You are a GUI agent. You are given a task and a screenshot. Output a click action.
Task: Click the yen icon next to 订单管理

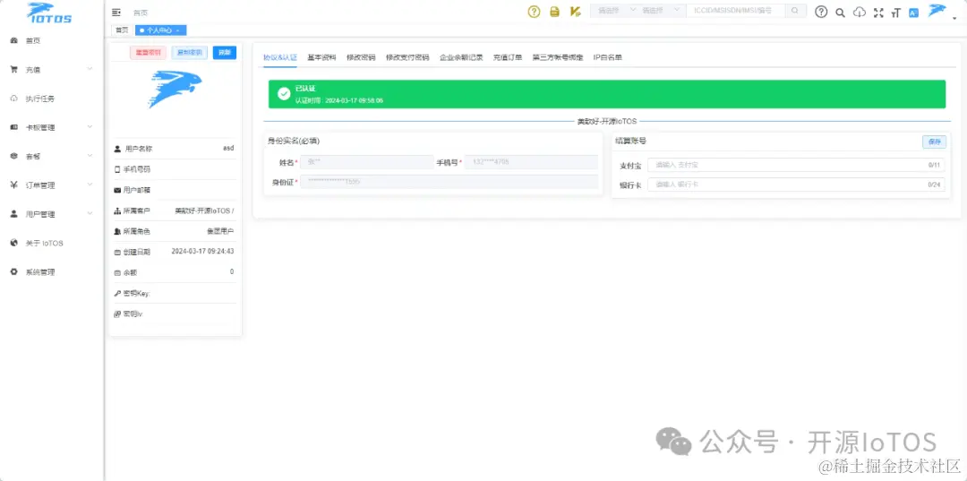[x=13, y=185]
